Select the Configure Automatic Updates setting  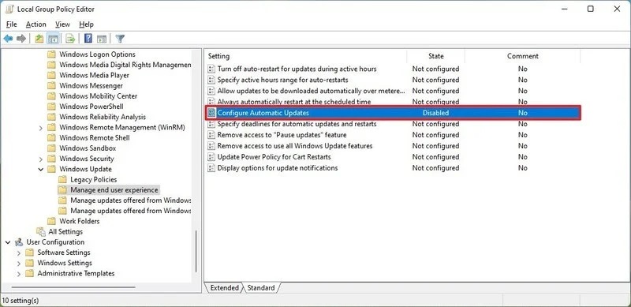(393, 113)
